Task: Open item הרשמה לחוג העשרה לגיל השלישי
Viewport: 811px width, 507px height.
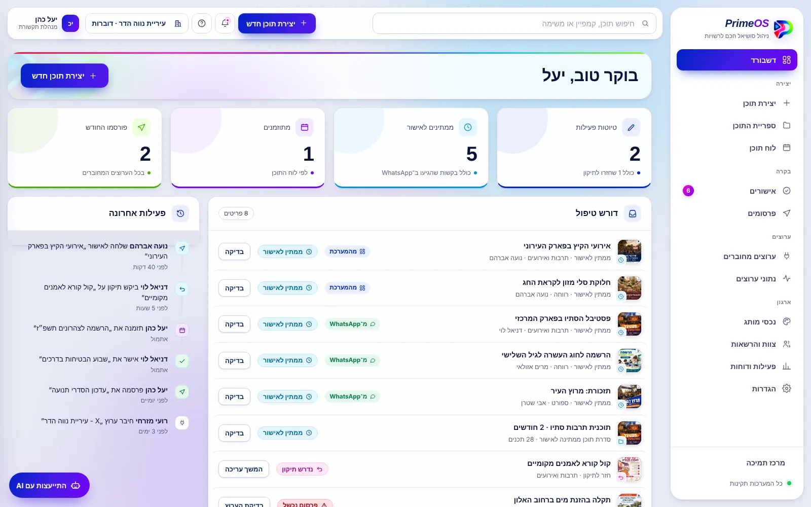Action: (x=430, y=360)
